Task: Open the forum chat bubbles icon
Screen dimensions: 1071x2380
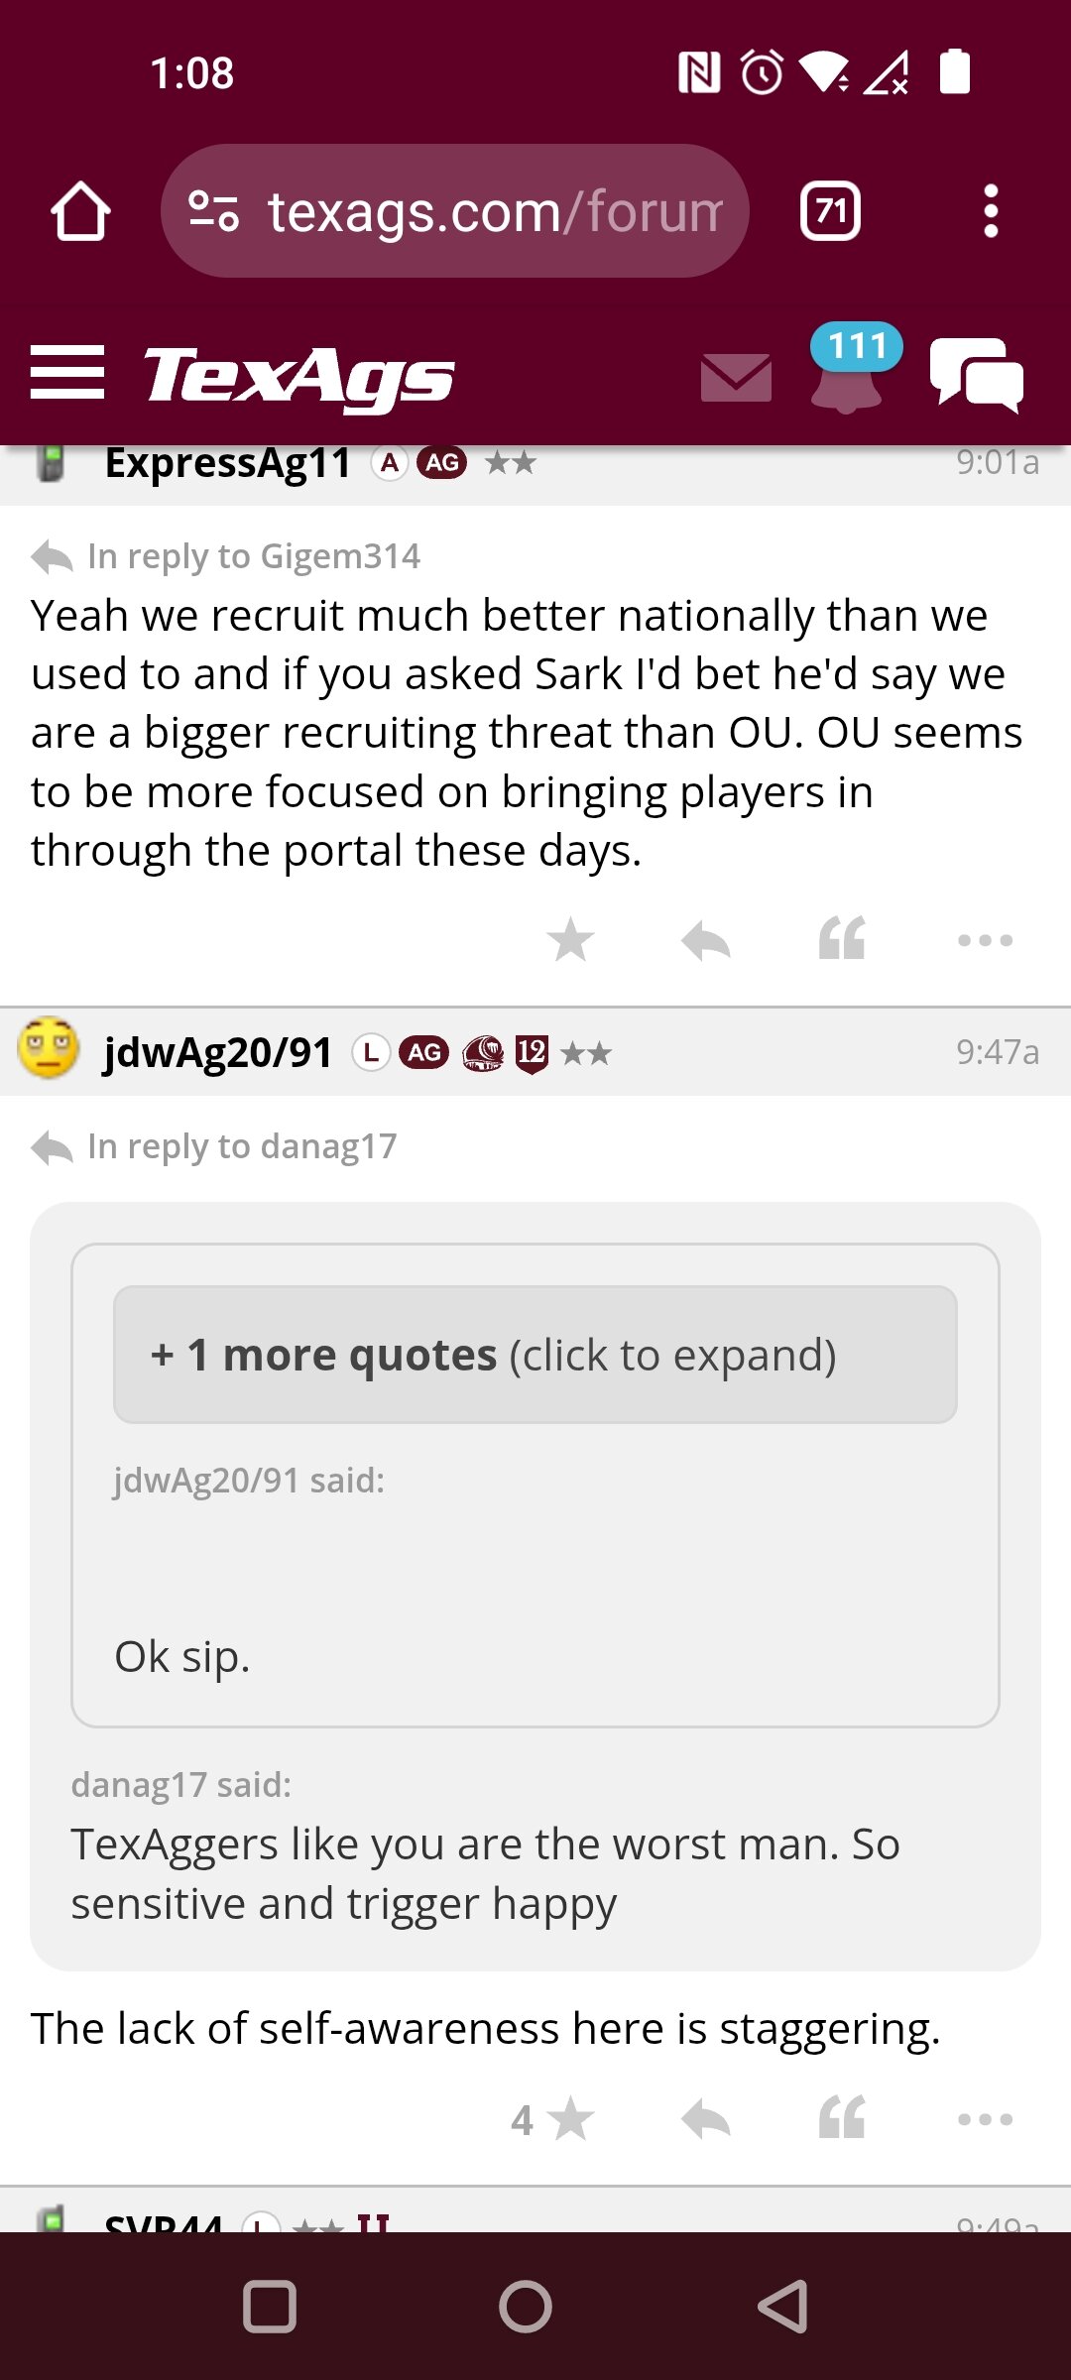Action: tap(977, 375)
